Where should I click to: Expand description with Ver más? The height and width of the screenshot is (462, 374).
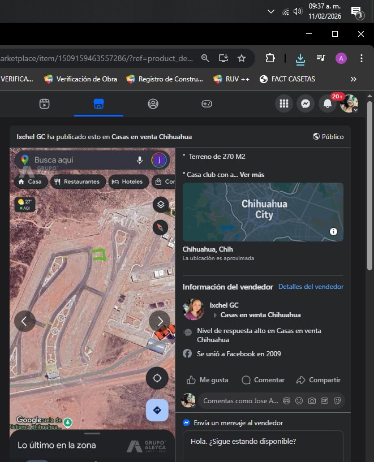click(x=252, y=175)
